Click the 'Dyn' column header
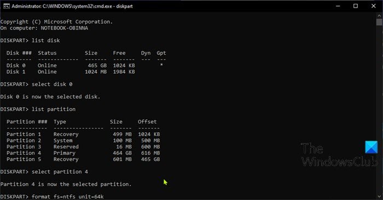Viewport: 383px width, 200px height. 146,53
